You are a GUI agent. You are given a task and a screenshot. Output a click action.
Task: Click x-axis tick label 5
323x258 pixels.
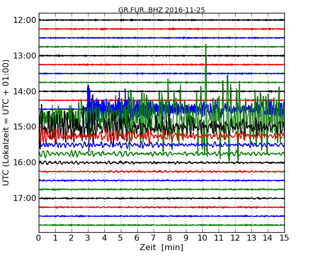tap(121, 238)
